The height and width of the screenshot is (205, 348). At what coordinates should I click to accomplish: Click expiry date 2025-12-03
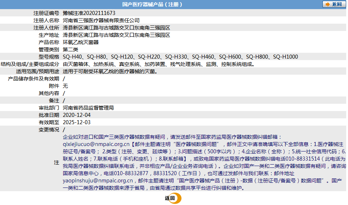[77, 122]
